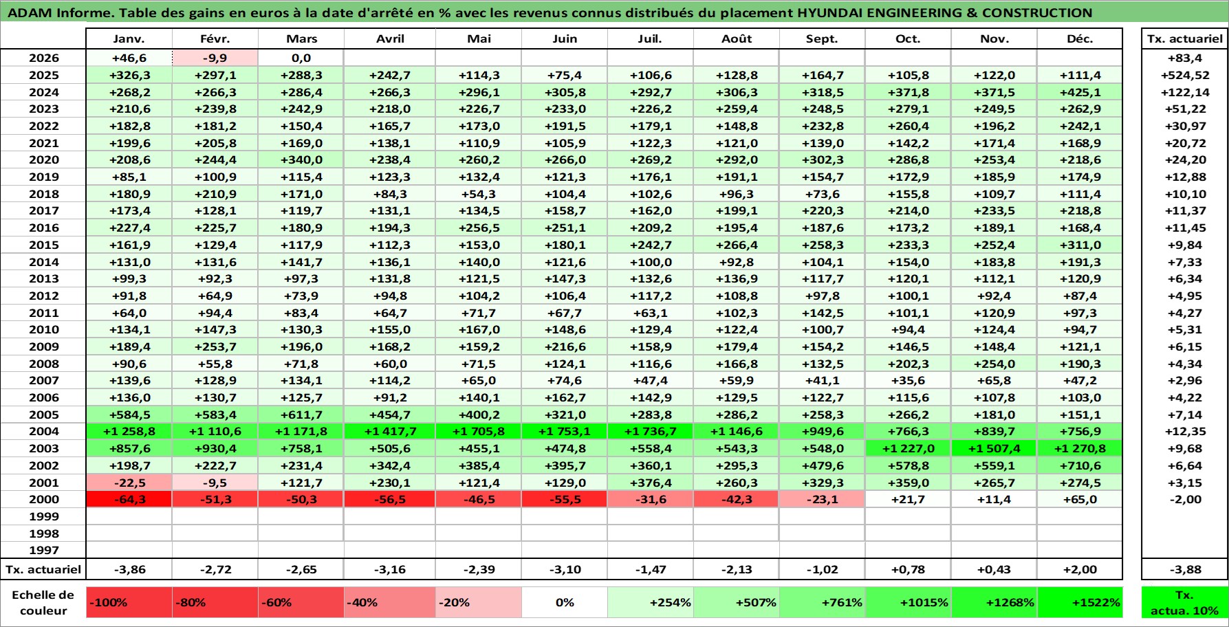The height and width of the screenshot is (627, 1229).
Task: Click the -100% color scale swatch
Action: tap(129, 603)
